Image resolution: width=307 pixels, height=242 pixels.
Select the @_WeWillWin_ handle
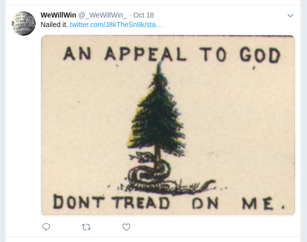(103, 15)
